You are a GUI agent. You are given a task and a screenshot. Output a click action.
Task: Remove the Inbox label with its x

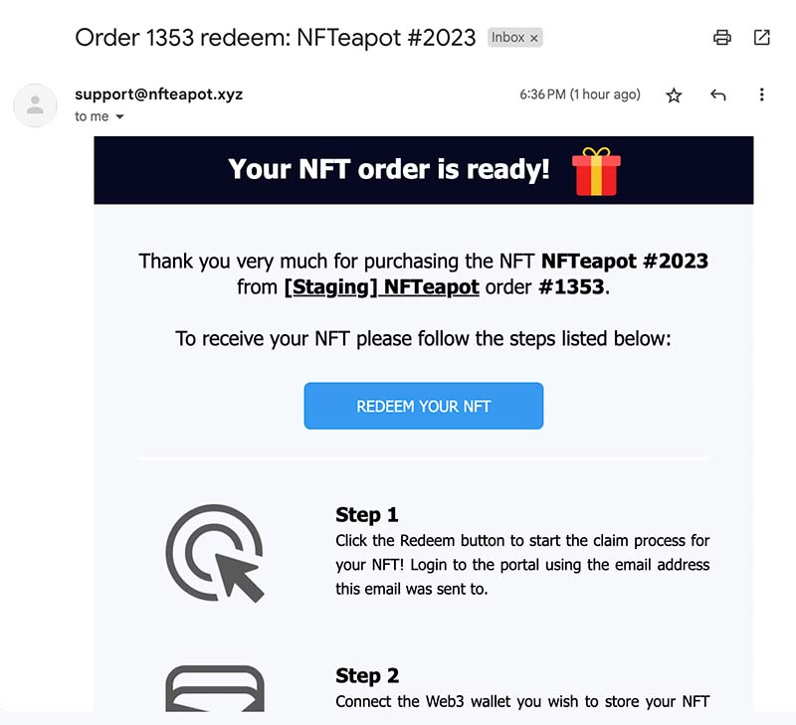point(534,38)
